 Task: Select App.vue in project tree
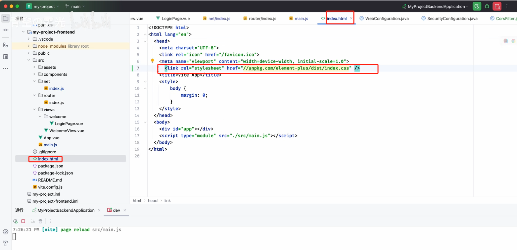51,138
